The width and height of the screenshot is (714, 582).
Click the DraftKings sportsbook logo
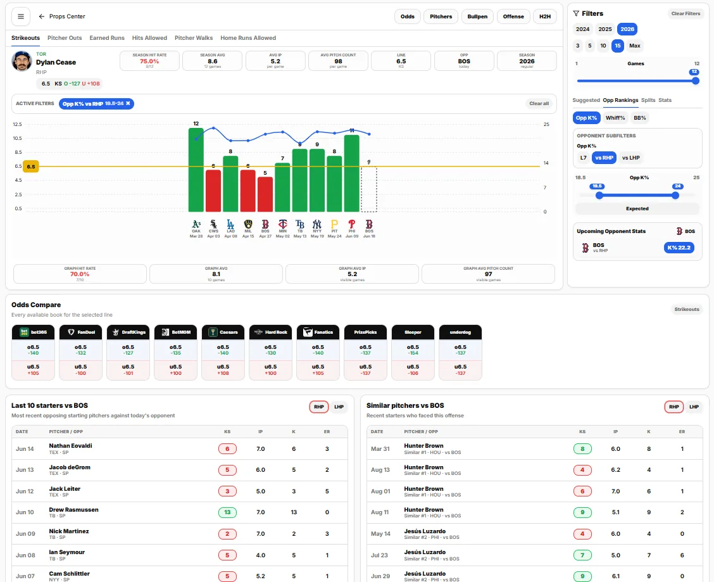coord(116,332)
